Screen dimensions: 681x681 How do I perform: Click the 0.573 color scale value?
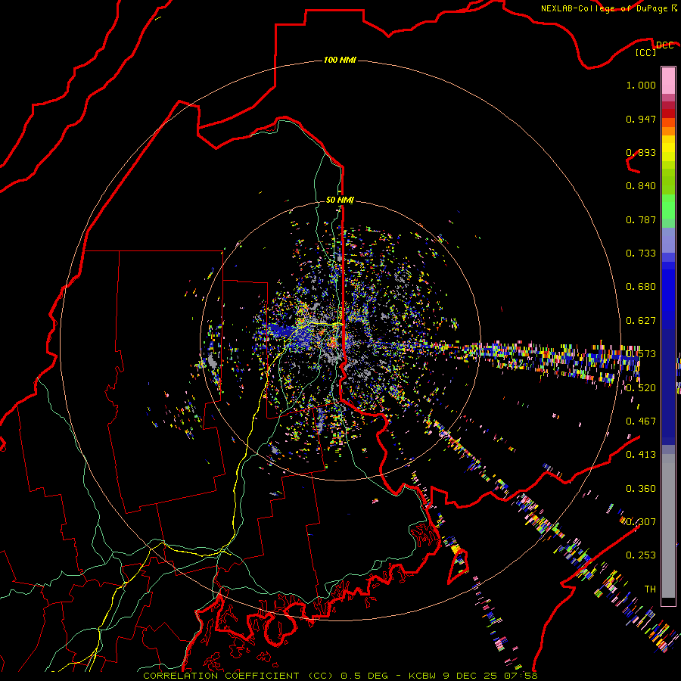click(641, 354)
